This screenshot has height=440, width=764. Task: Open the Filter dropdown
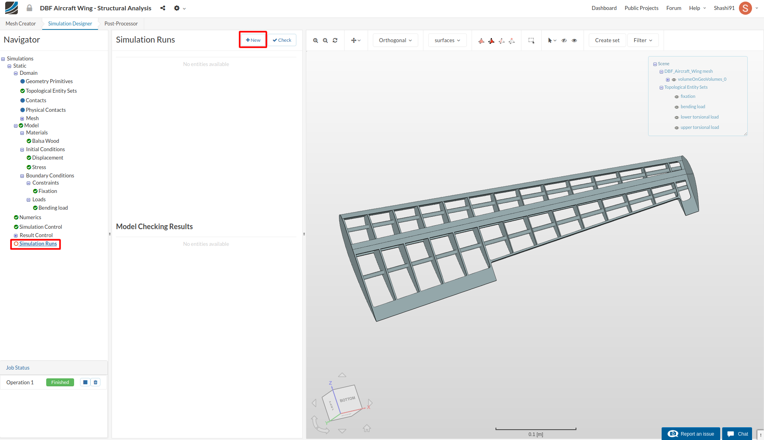pyautogui.click(x=643, y=40)
